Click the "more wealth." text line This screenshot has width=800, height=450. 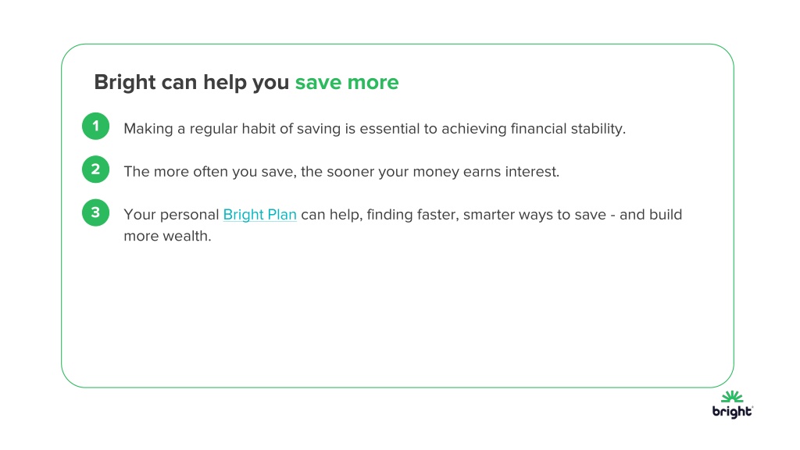(167, 236)
